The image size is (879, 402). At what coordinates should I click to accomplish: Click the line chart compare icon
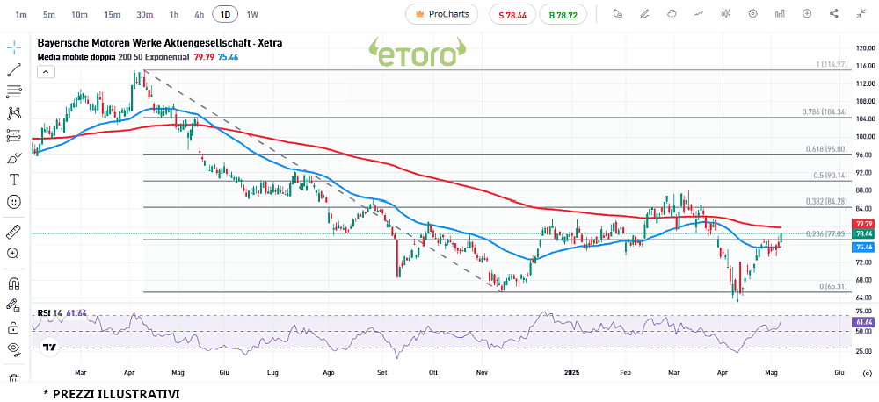pos(699,14)
